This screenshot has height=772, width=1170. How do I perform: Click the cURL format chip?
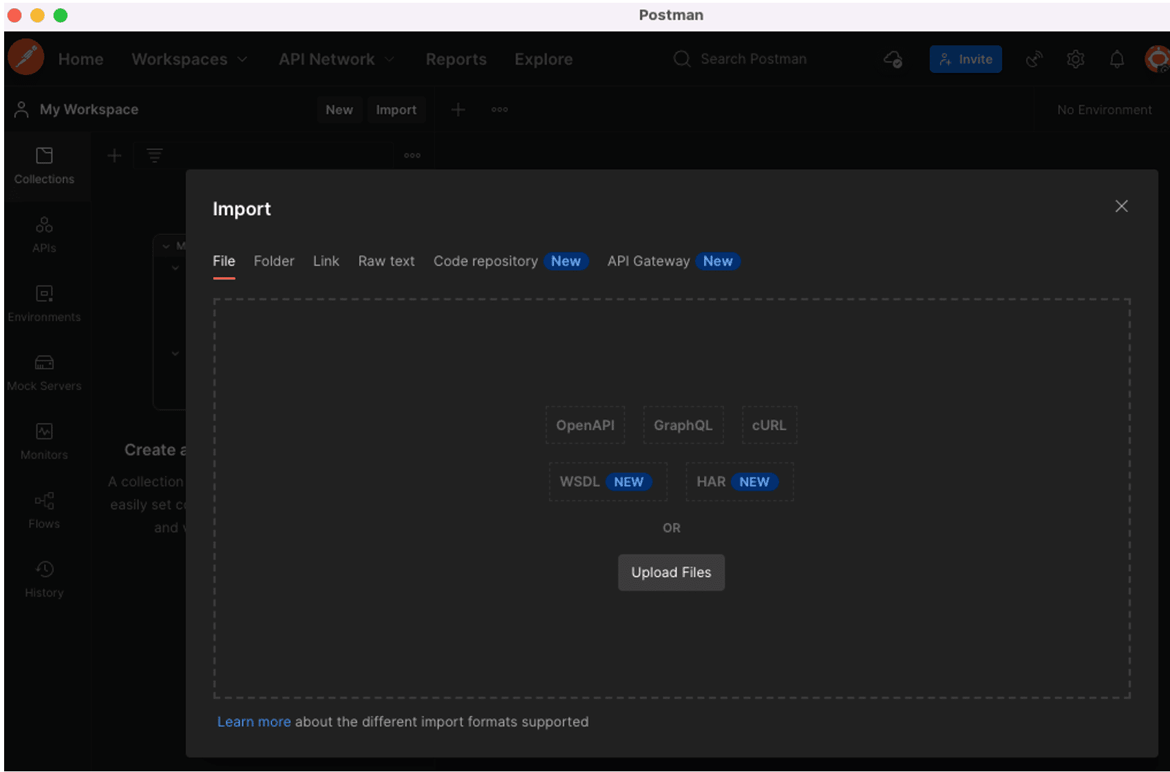769,425
